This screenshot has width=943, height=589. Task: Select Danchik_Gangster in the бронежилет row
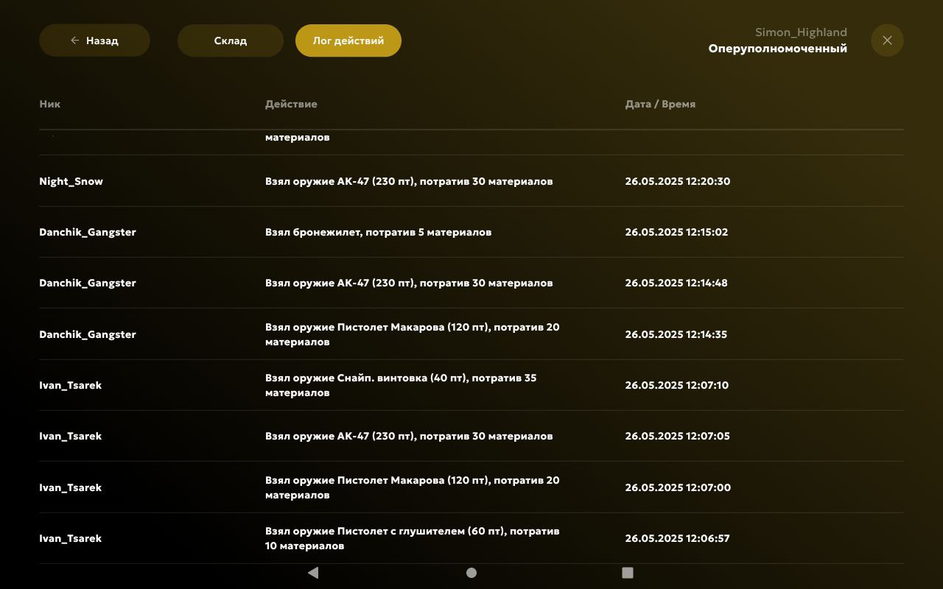pos(88,232)
